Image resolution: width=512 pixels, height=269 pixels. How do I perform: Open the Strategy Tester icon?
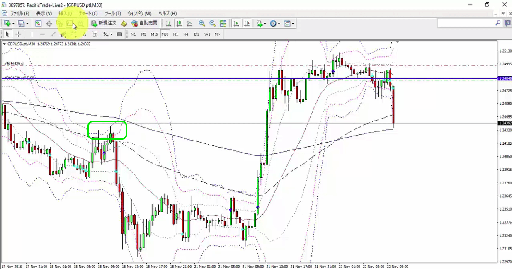[x=81, y=24]
